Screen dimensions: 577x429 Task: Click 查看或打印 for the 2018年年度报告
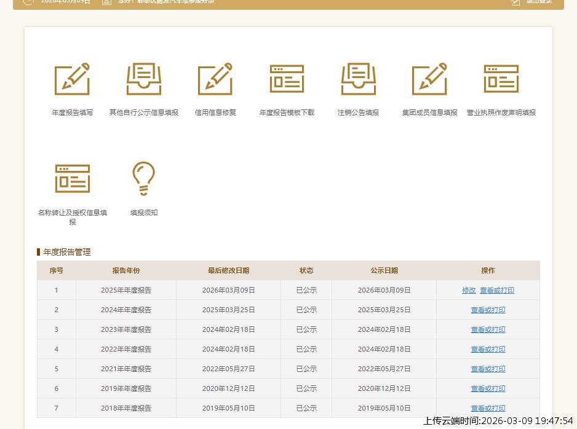tap(488, 409)
